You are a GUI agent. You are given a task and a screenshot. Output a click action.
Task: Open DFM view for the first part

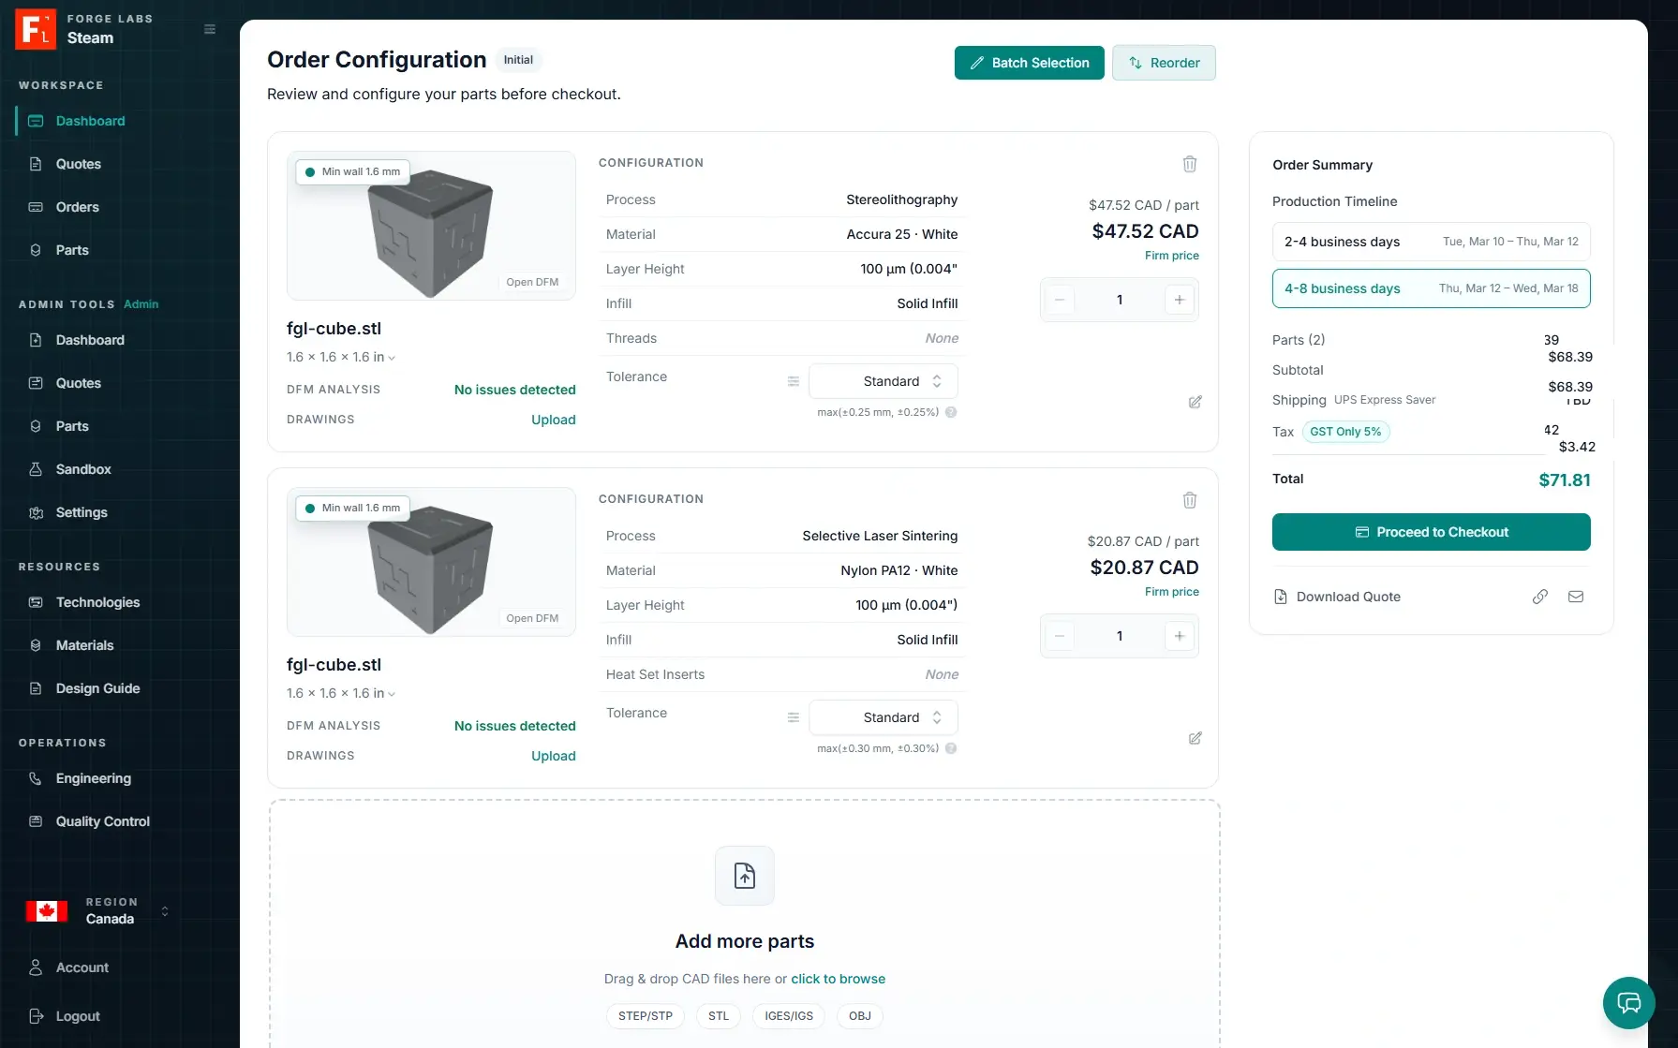click(x=532, y=282)
